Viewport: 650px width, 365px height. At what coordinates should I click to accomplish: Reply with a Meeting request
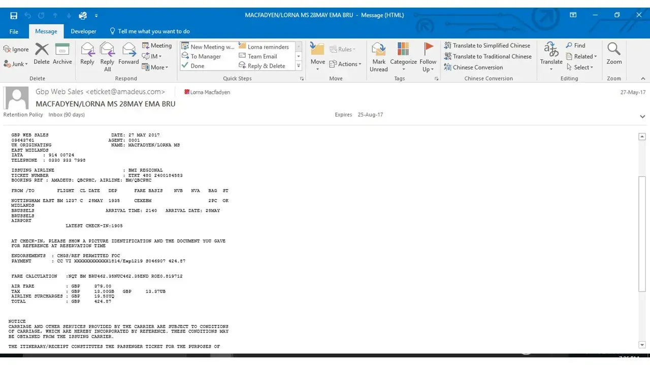pos(157,46)
